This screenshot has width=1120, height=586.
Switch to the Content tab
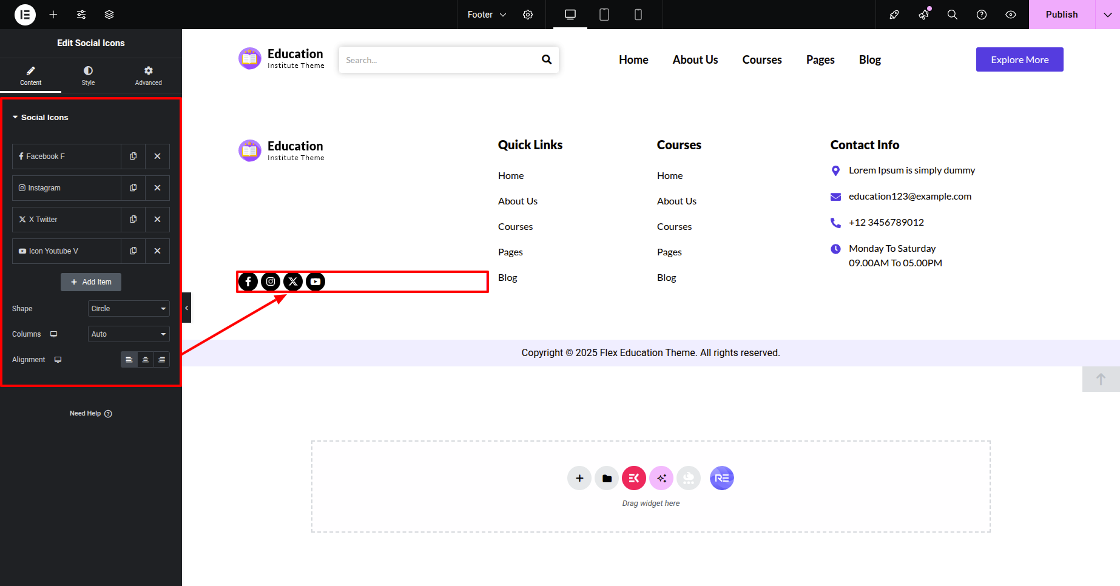coord(30,75)
